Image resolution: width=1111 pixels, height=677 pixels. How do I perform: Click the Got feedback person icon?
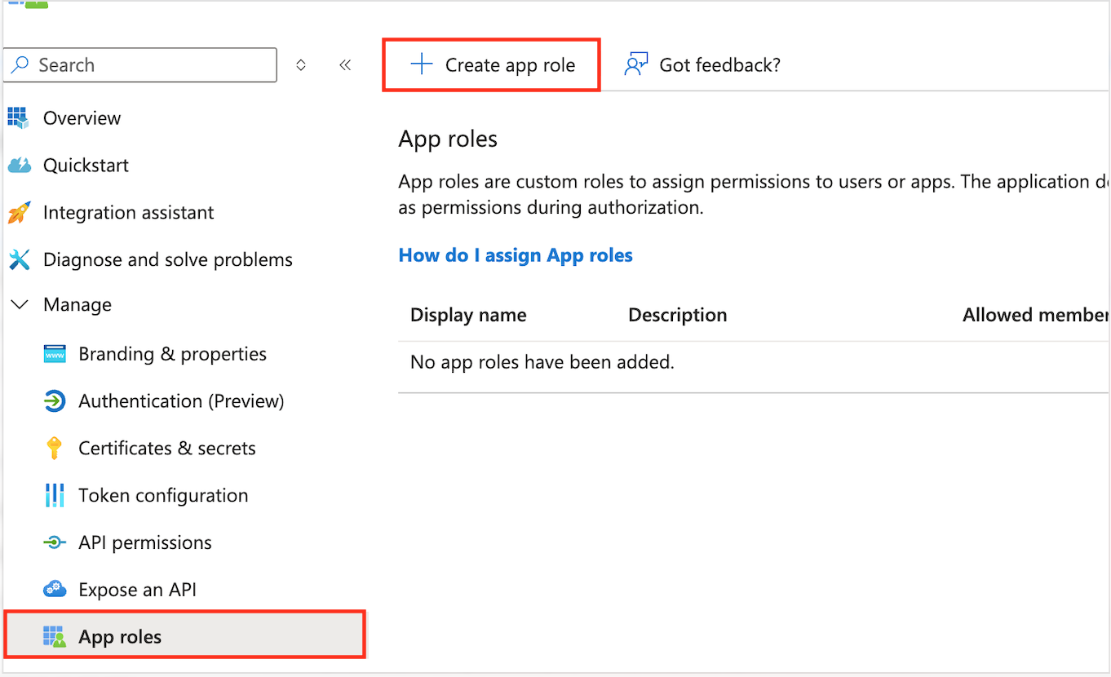pos(635,65)
